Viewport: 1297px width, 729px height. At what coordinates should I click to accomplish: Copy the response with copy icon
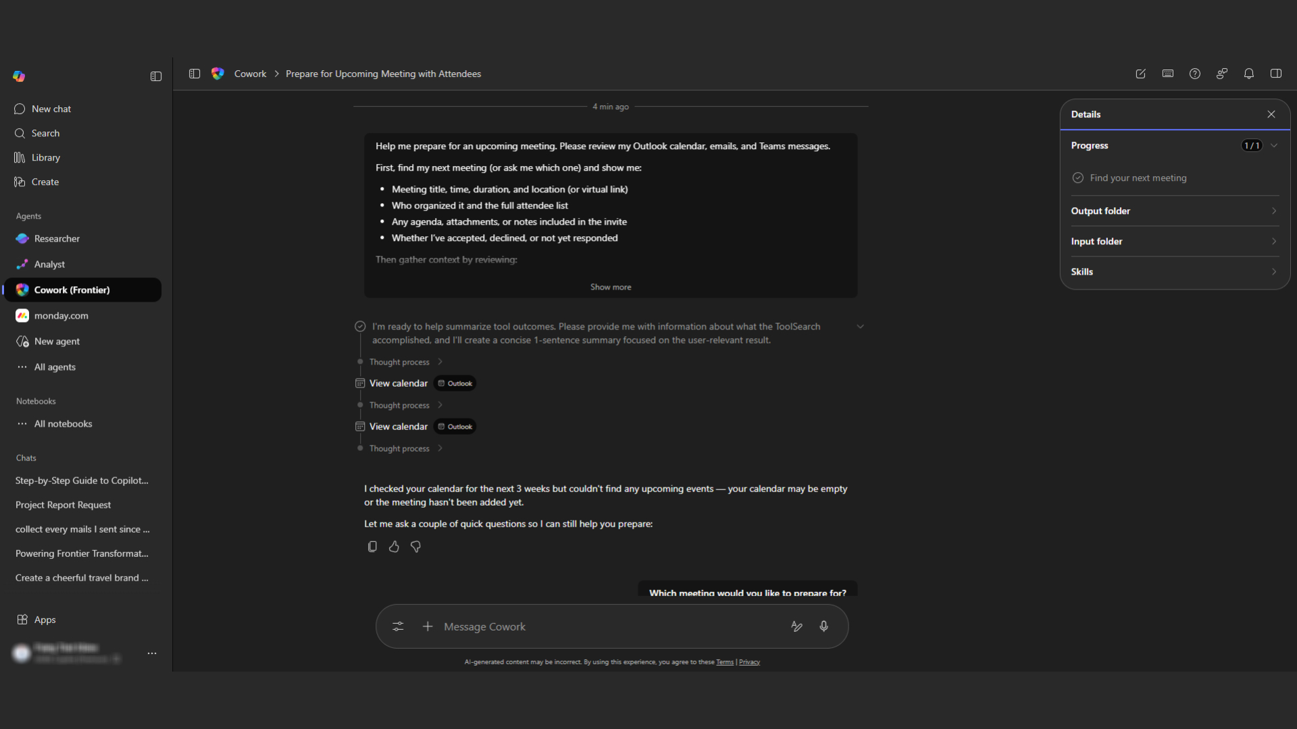[372, 547]
